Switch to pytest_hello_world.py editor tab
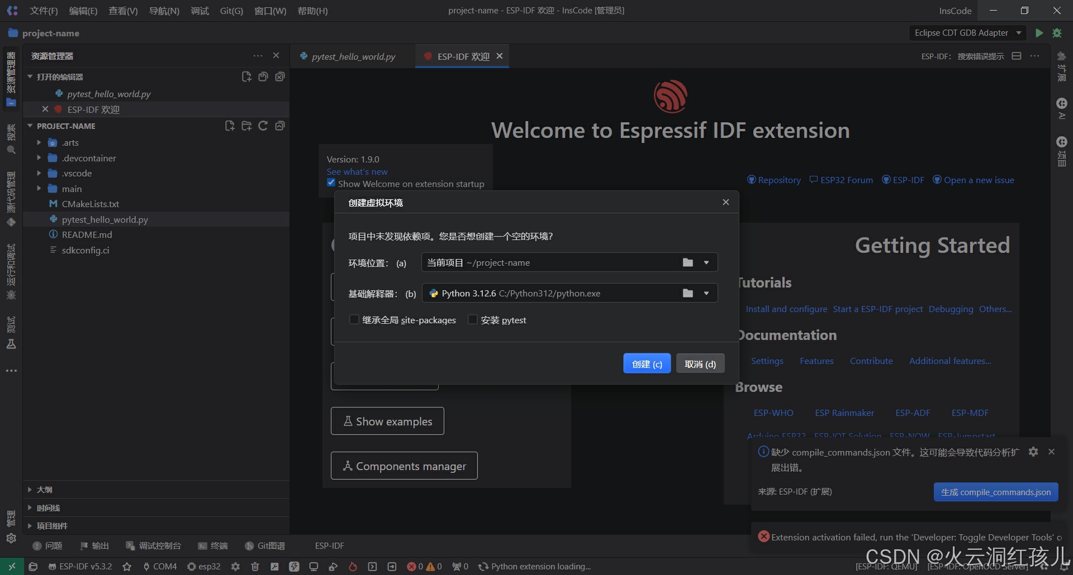 click(352, 56)
